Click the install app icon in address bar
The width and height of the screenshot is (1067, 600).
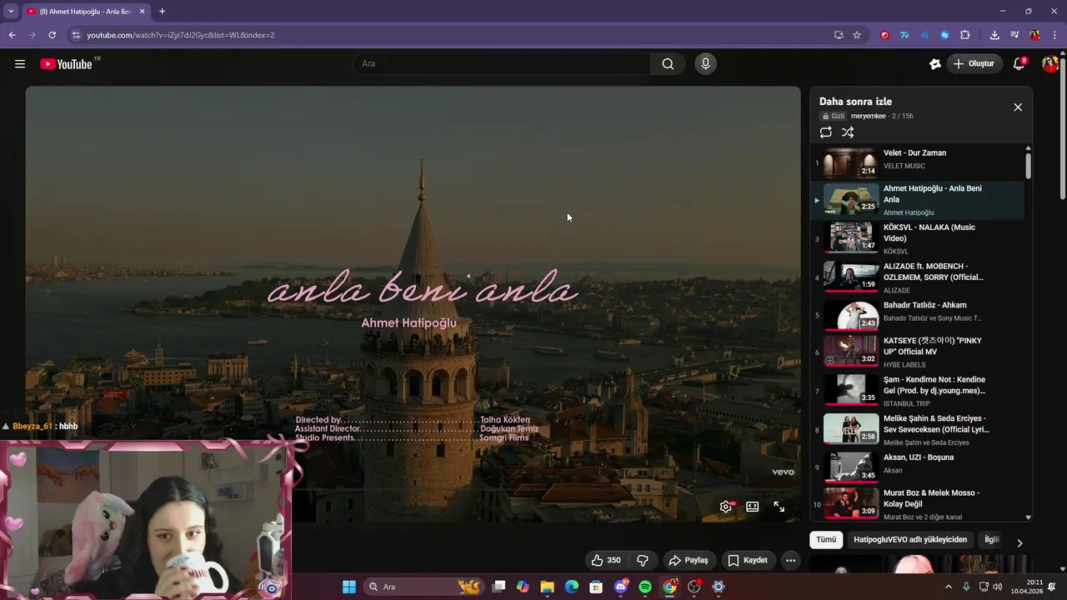tap(839, 35)
